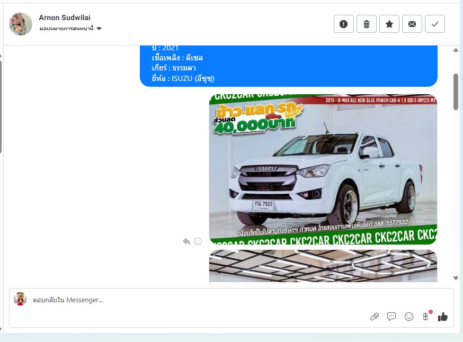Open the white Isuzu D-Max photo

[x=323, y=169]
